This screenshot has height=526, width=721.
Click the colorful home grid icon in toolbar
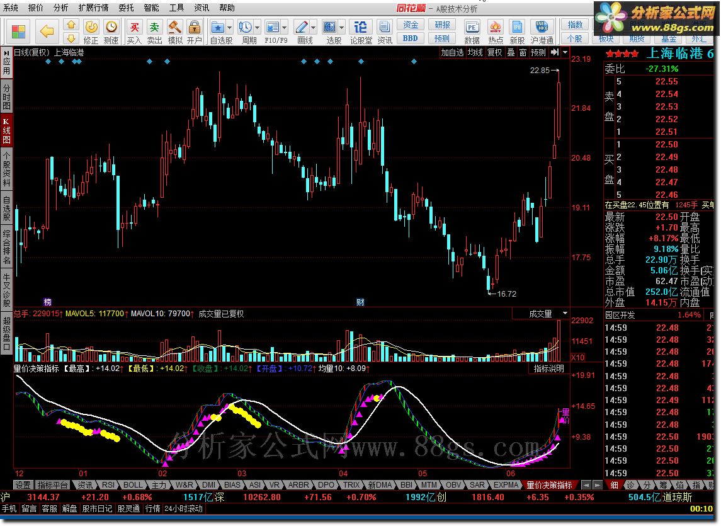pos(18,31)
